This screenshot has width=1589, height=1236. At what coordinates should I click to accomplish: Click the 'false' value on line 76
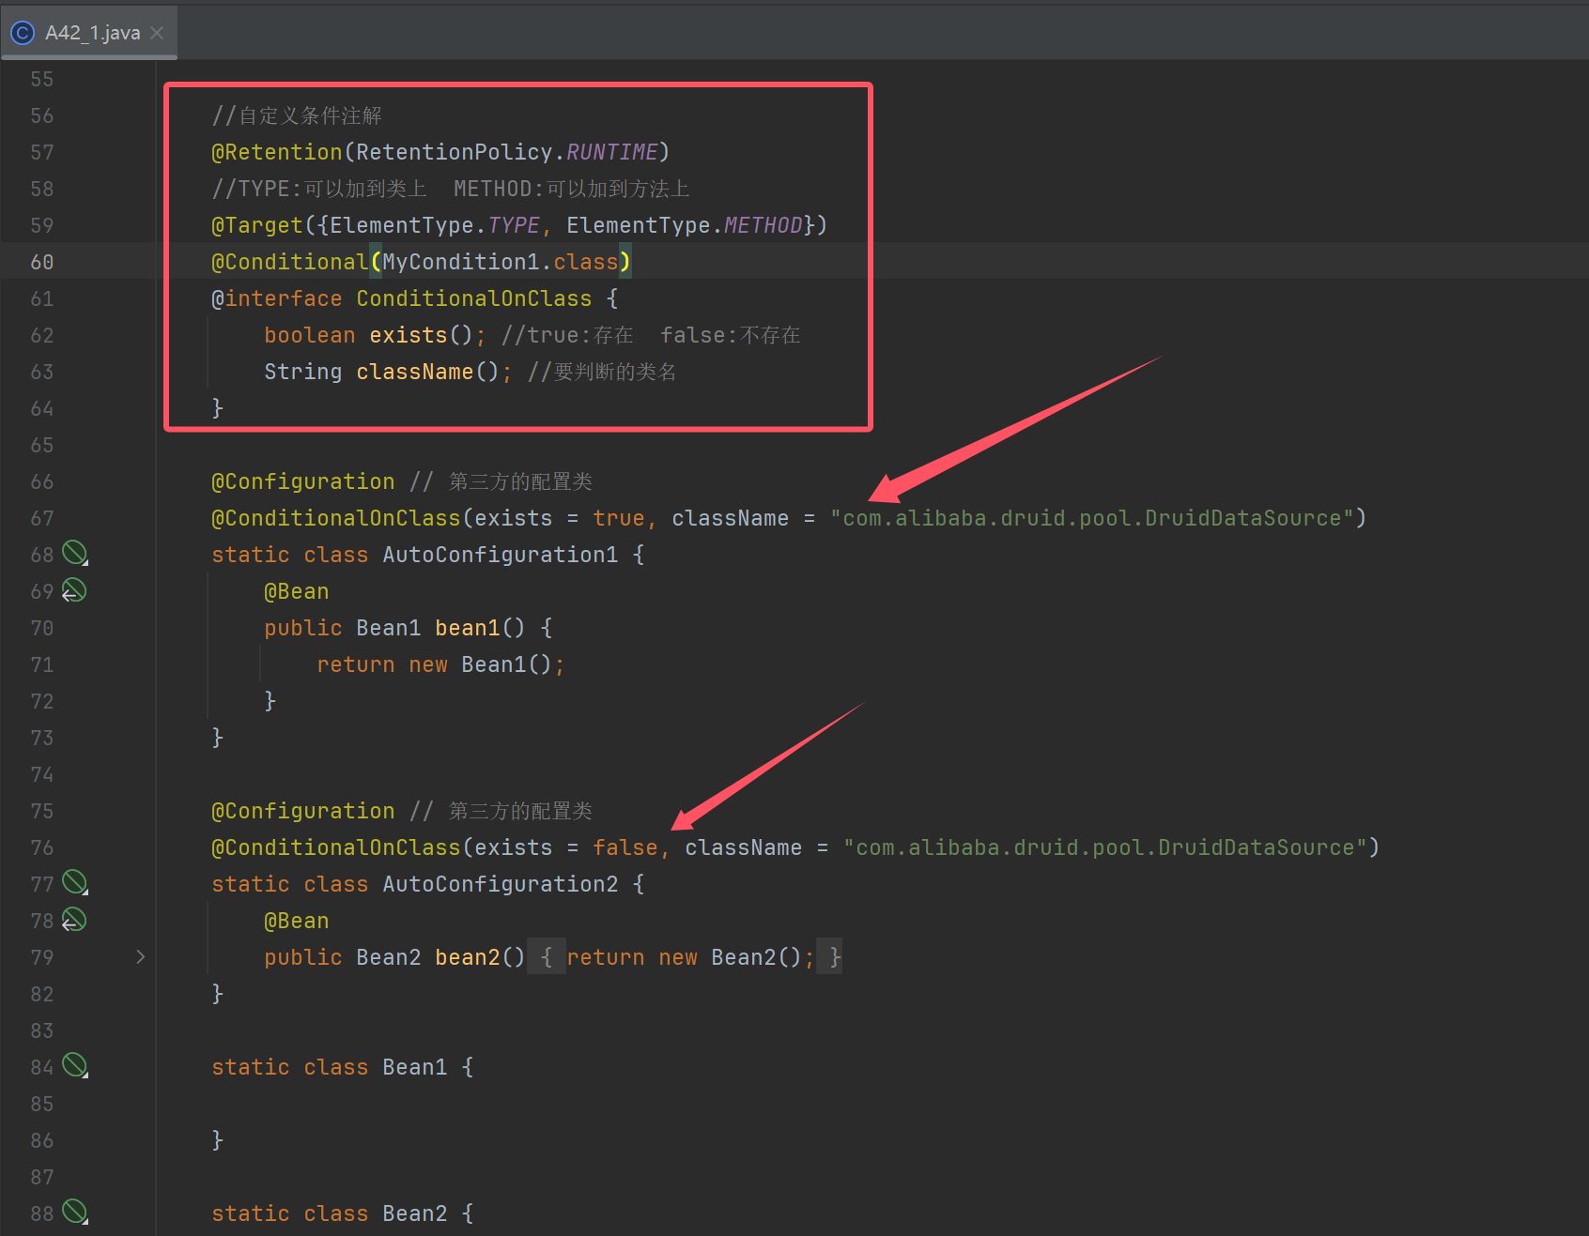coord(625,847)
